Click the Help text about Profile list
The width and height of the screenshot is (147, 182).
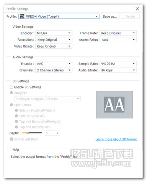tap(44, 157)
